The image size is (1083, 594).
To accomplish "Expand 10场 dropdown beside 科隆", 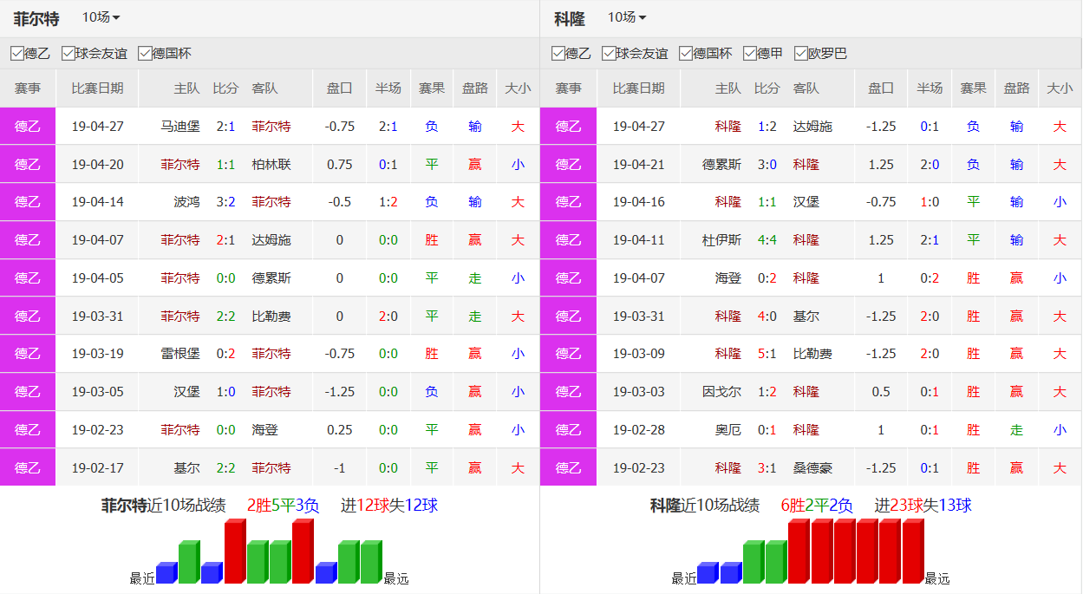I will (627, 17).
